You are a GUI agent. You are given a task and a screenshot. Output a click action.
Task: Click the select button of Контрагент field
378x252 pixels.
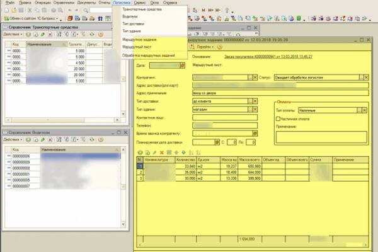point(251,77)
